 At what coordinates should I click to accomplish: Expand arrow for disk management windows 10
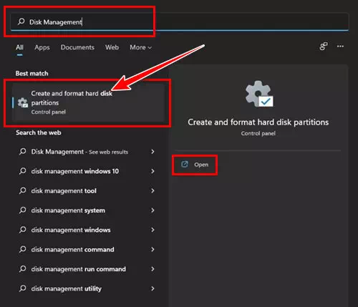(x=153, y=171)
